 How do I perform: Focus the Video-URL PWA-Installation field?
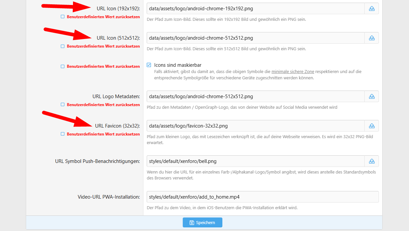coord(263,197)
